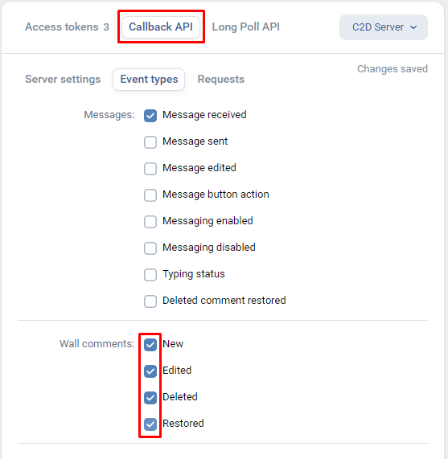Open the Requests sub-tab
This screenshot has width=448, height=459.
tap(220, 80)
